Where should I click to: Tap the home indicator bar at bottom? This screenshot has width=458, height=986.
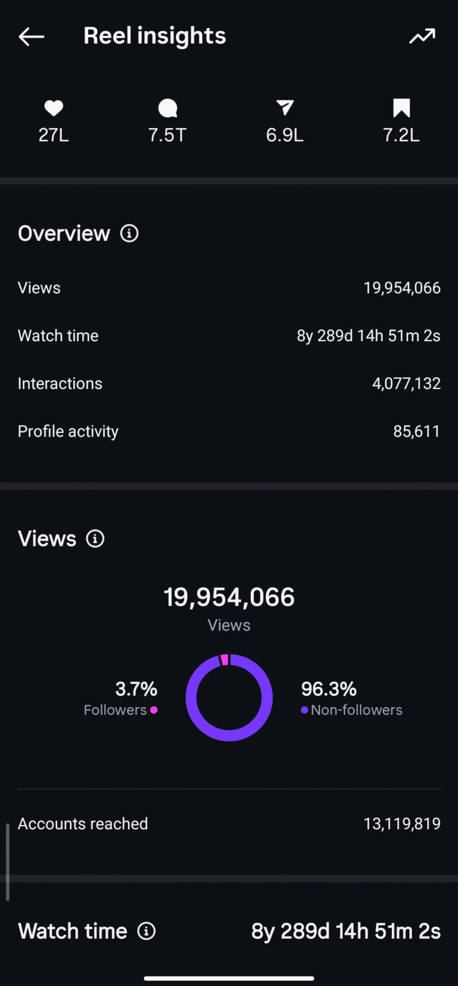click(229, 978)
